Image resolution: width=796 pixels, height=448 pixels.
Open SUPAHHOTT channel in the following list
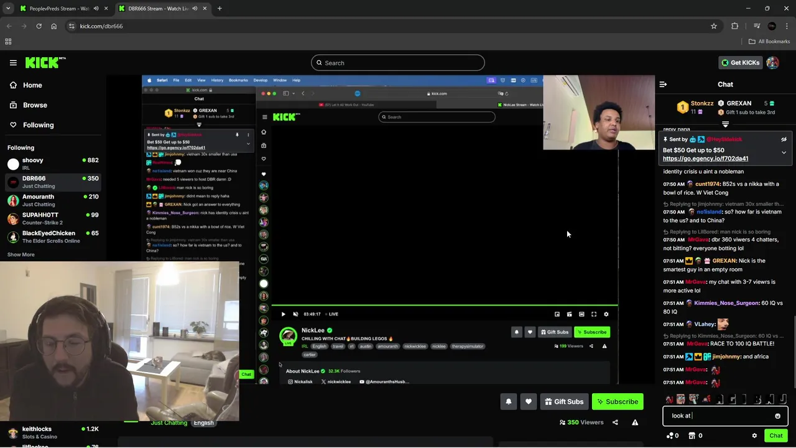(x=53, y=218)
